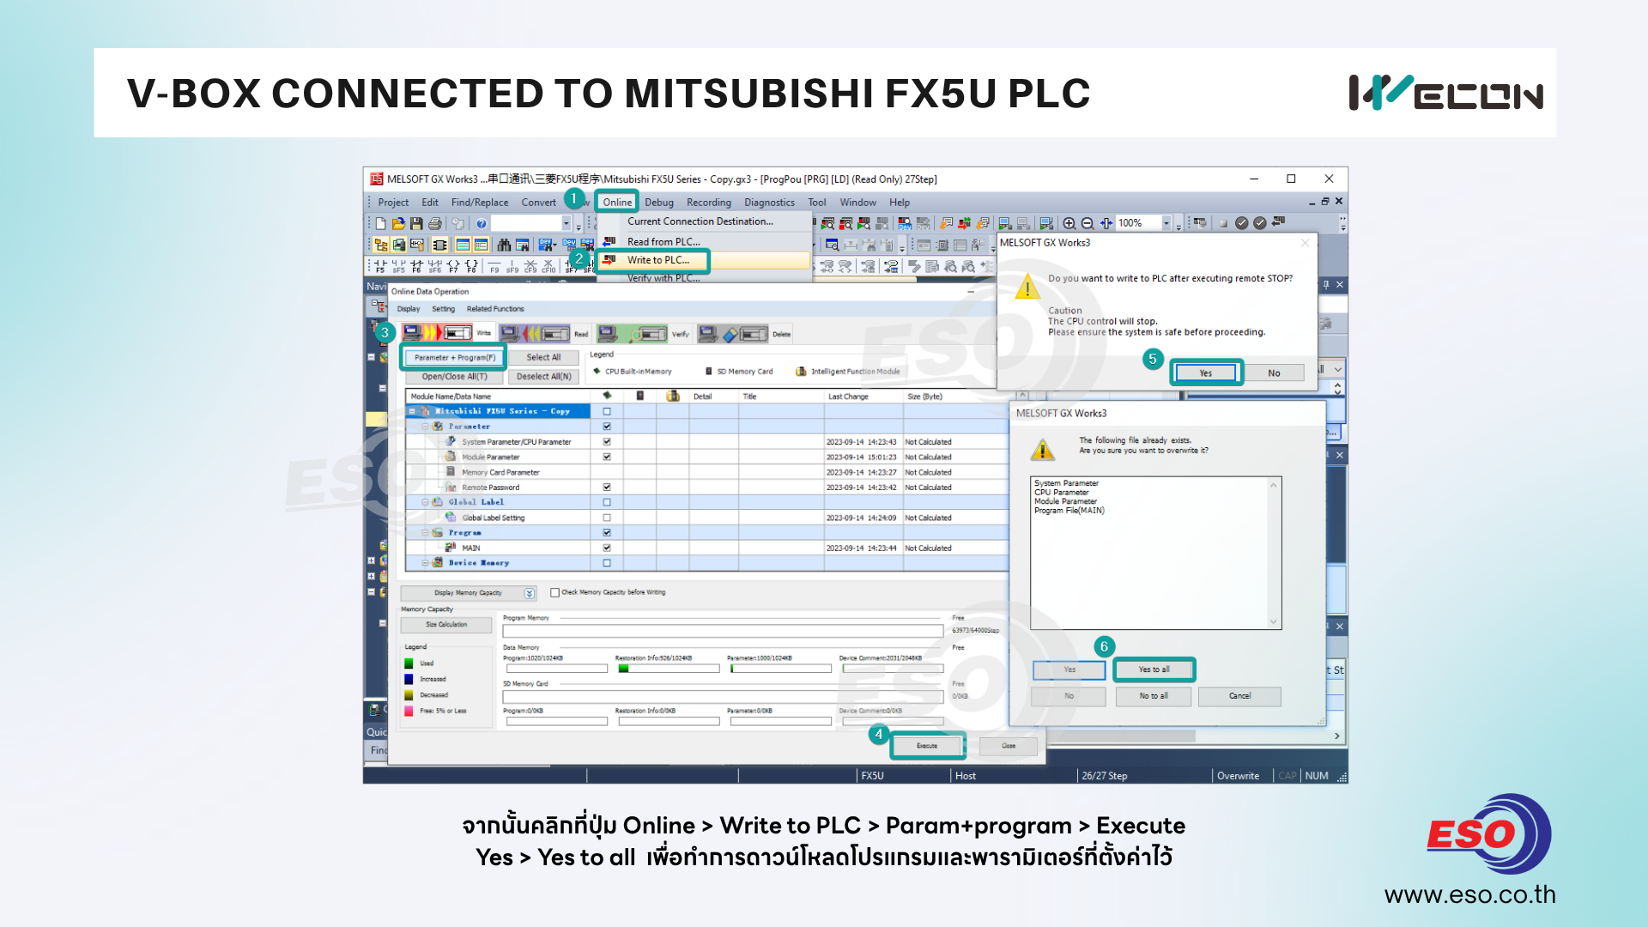1648x927 pixels.
Task: Click the Intelligent Function Module column header icon
Action: (673, 396)
